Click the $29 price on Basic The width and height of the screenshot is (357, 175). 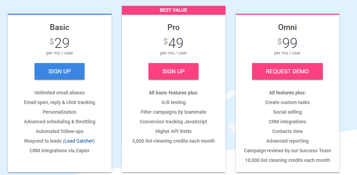pyautogui.click(x=60, y=43)
